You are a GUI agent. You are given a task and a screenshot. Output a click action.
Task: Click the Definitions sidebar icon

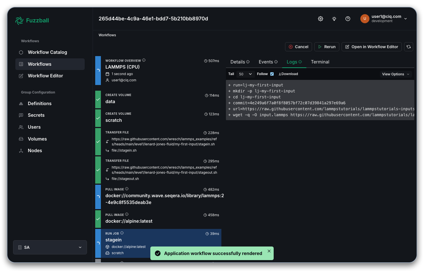coord(21,104)
